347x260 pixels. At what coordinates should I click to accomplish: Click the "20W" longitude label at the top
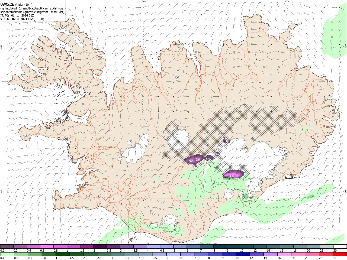(144, 1)
